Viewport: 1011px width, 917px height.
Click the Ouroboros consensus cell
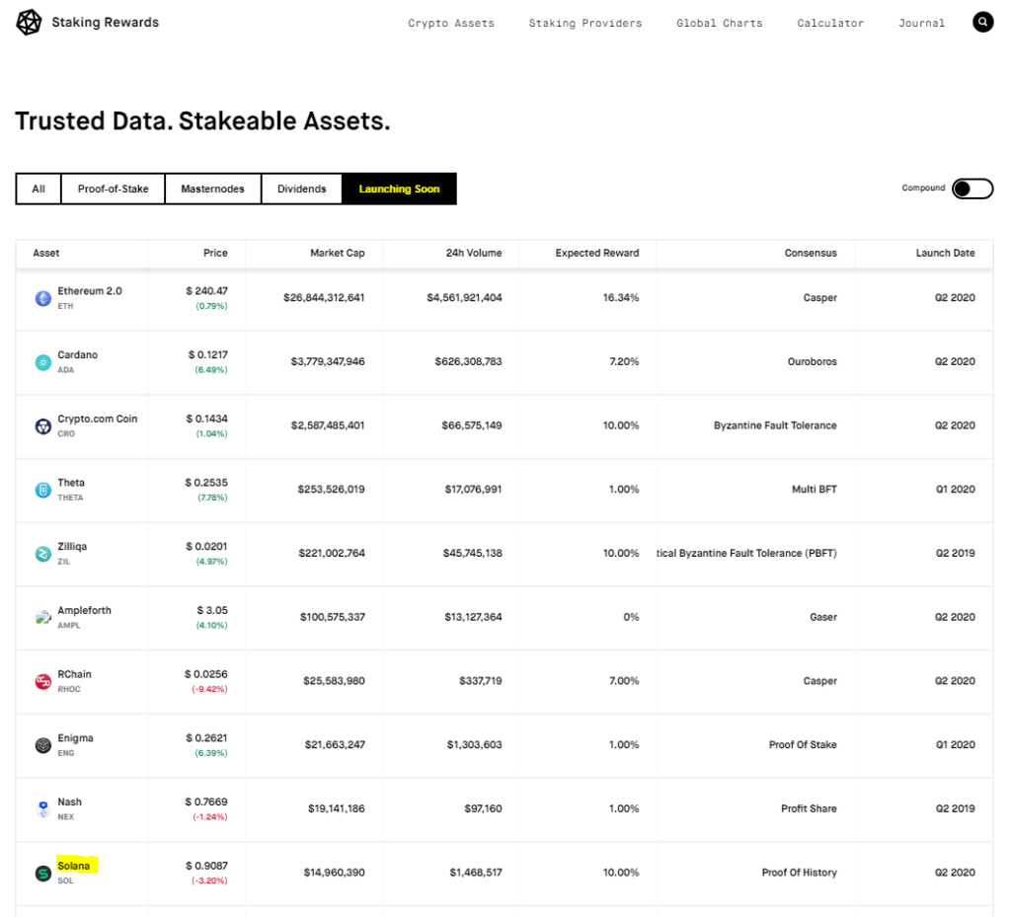click(x=813, y=361)
